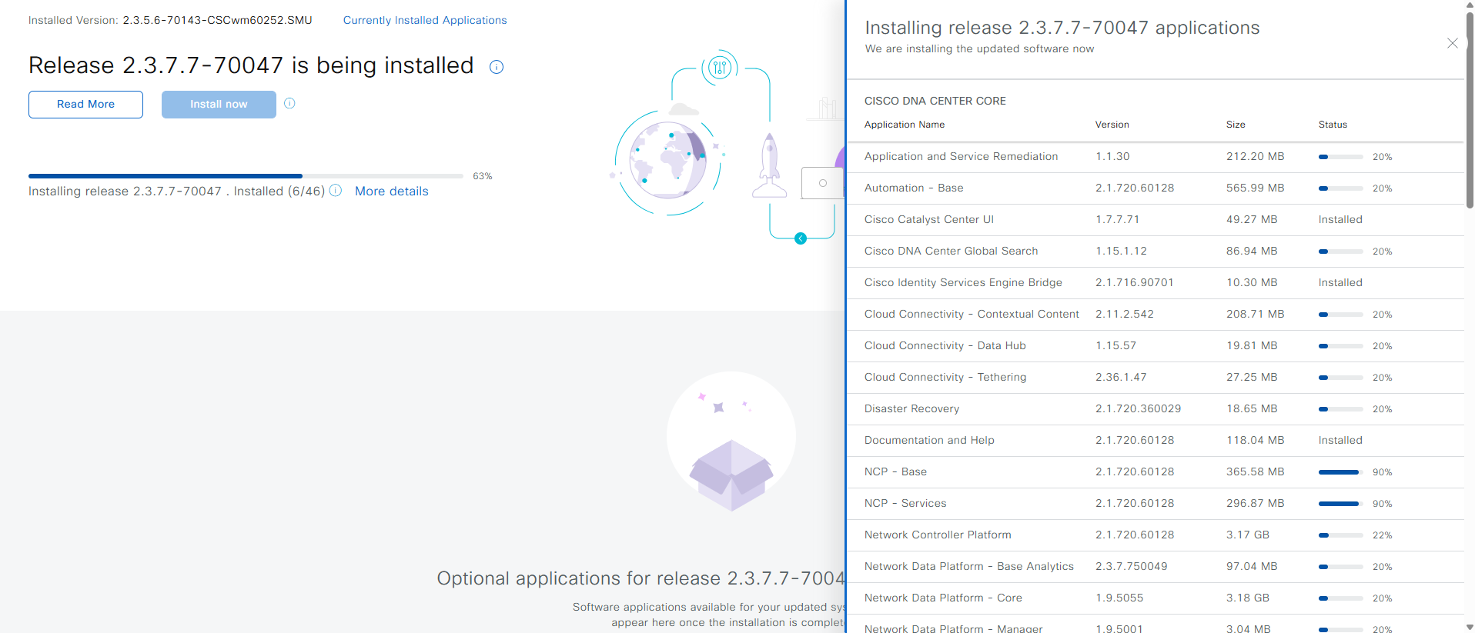Click progress bar for Application and Service Remediation
This screenshot has width=1475, height=633.
coord(1340,157)
